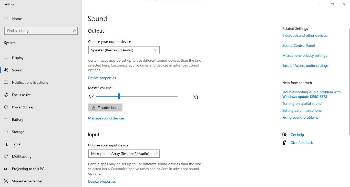
Task: Click the Troubleshoot button
Action: [105, 108]
